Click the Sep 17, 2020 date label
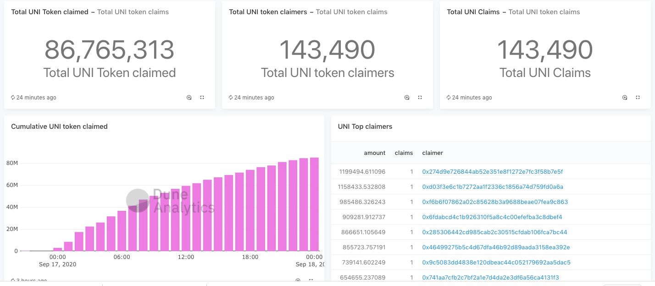The height and width of the screenshot is (286, 655). click(58, 264)
